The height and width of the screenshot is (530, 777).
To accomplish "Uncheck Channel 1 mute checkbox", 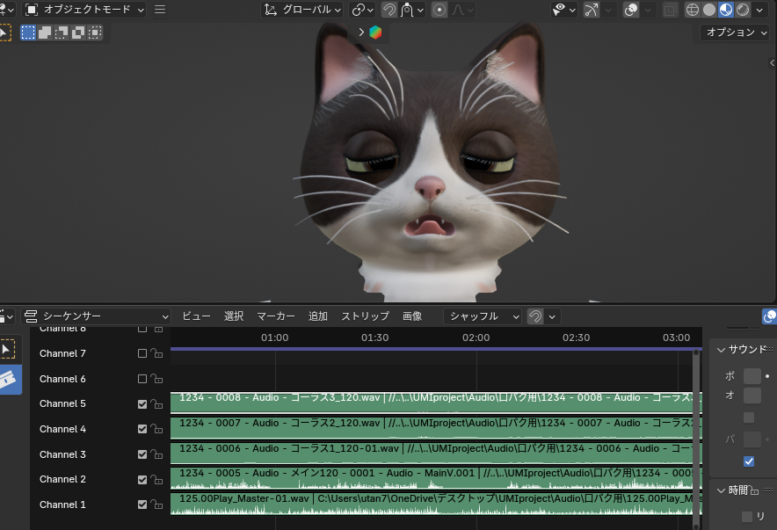I will (142, 505).
